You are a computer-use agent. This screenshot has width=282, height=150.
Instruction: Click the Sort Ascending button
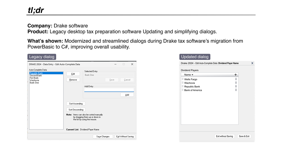pyautogui.click(x=76, y=104)
